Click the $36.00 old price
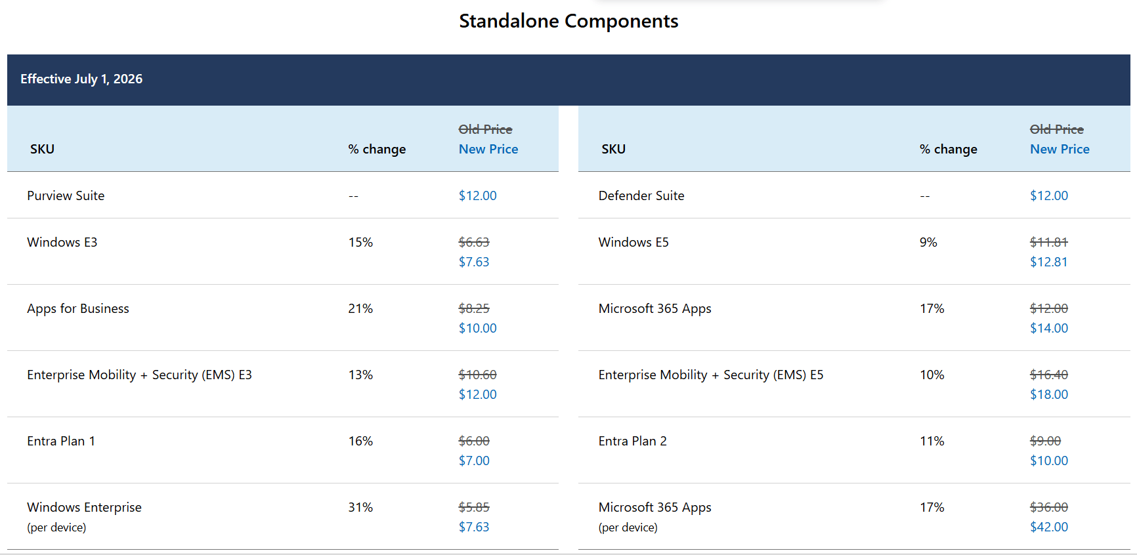This screenshot has height=555, width=1137. click(1049, 507)
